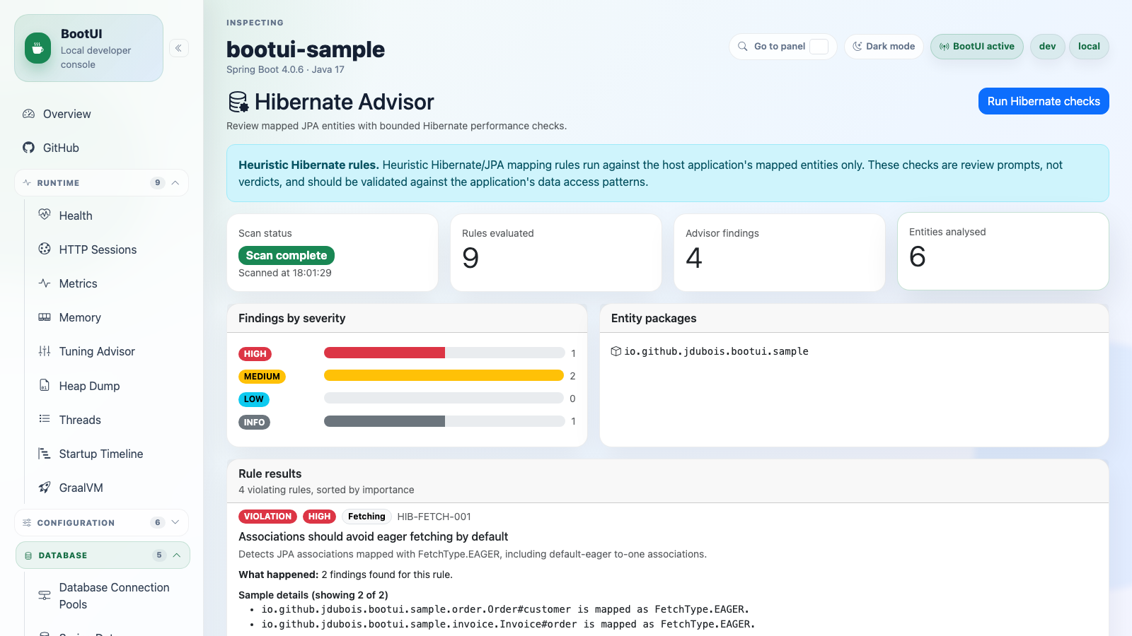Screen dimensions: 1132x636
Task: Focus the Go to panel search field
Action: click(x=783, y=47)
